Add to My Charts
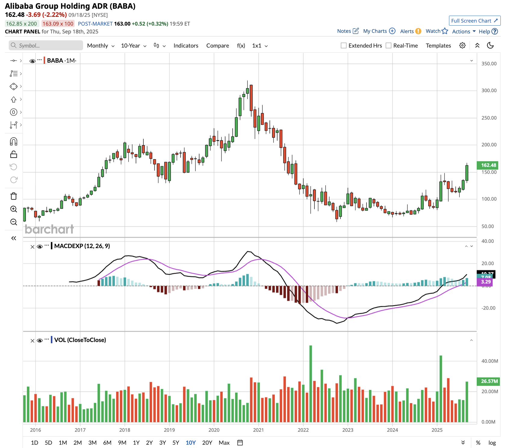 tap(379, 31)
